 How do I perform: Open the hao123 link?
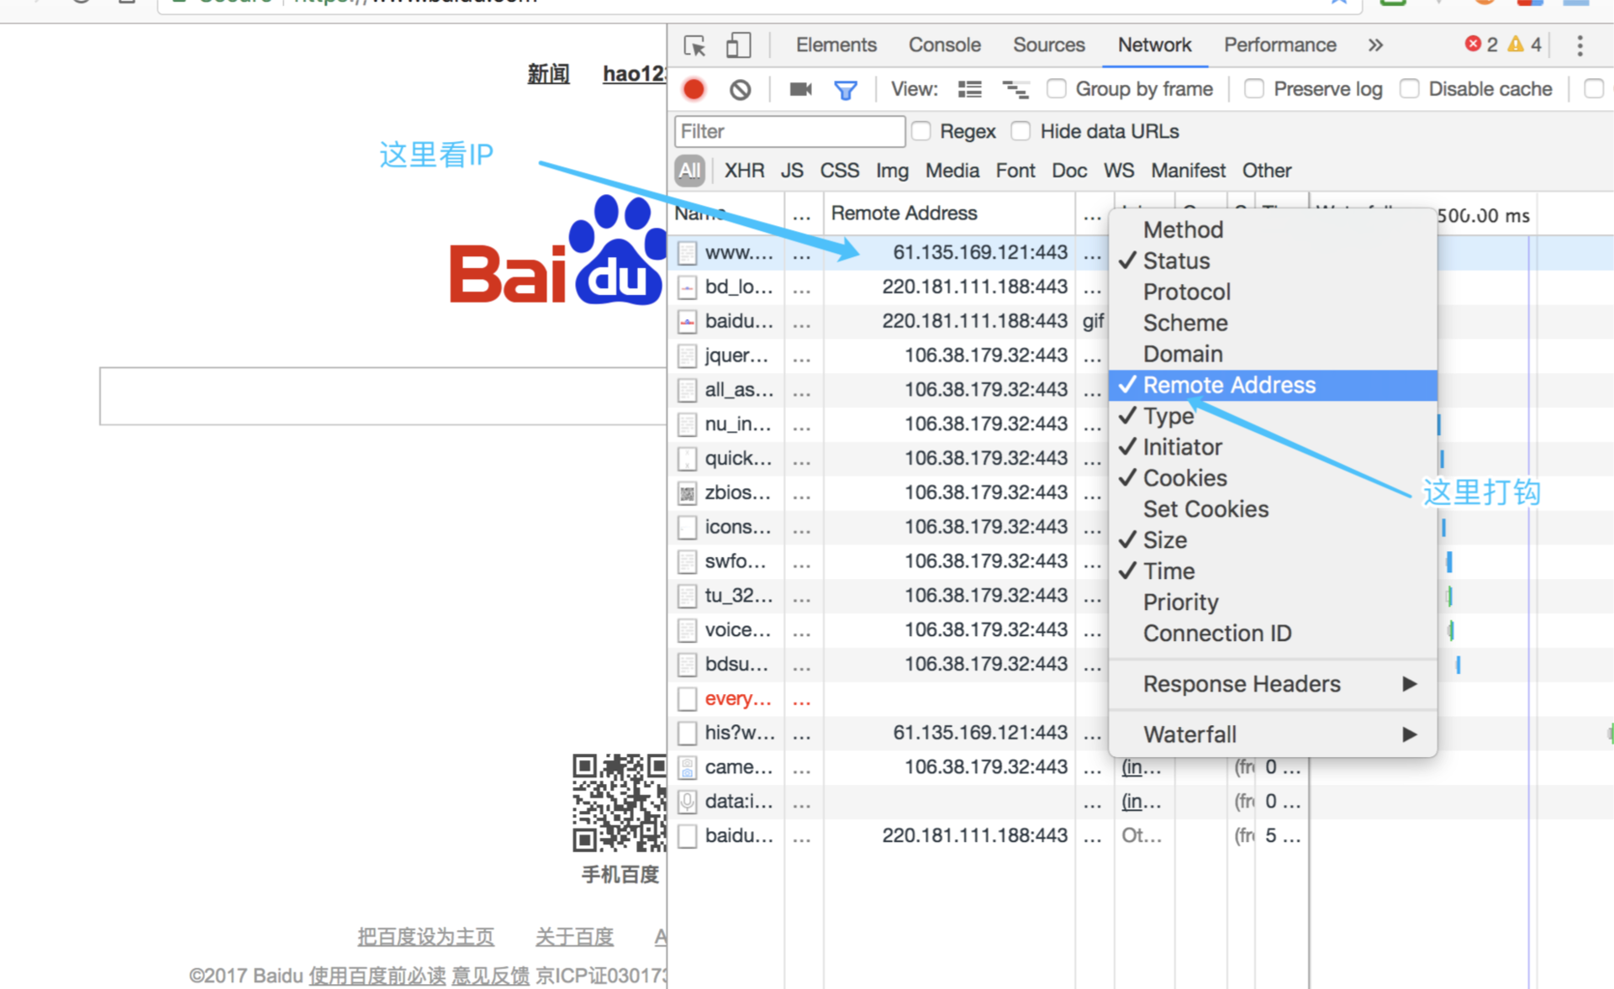pyautogui.click(x=635, y=74)
